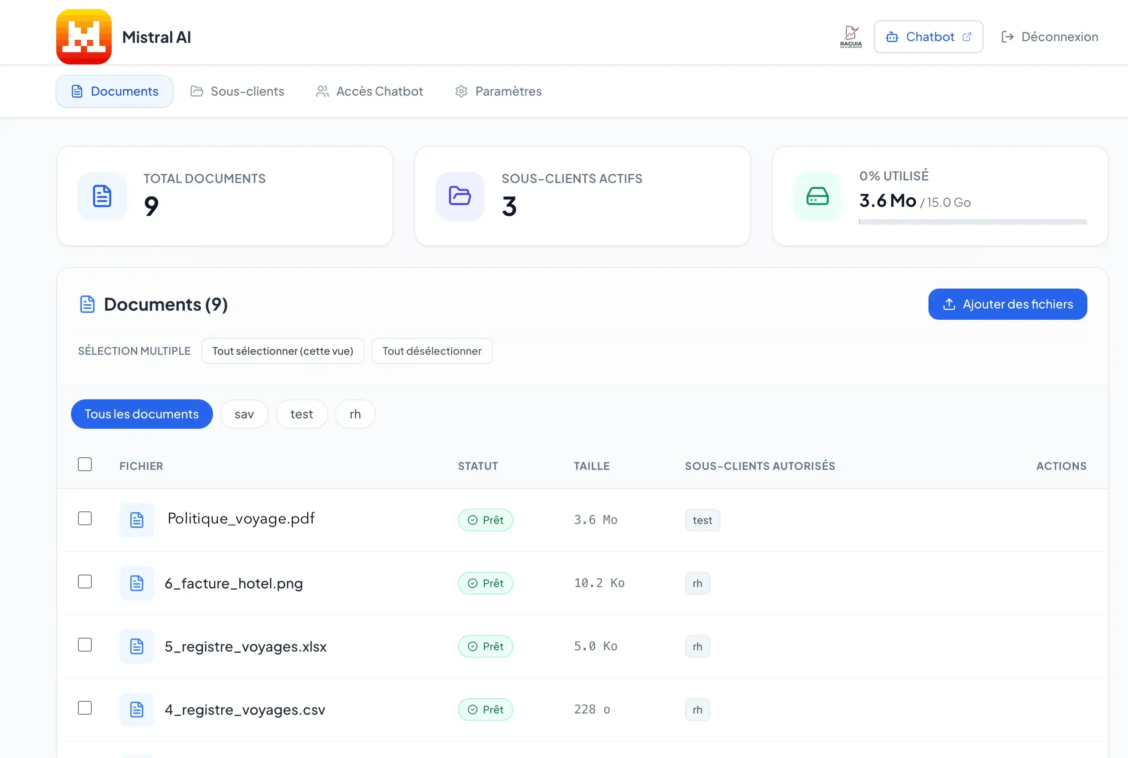Click the 10.2 Ko size value
The width and height of the screenshot is (1128, 758).
(599, 584)
